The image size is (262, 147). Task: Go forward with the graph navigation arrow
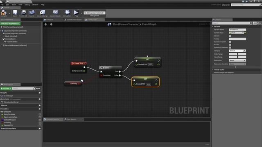51,24
